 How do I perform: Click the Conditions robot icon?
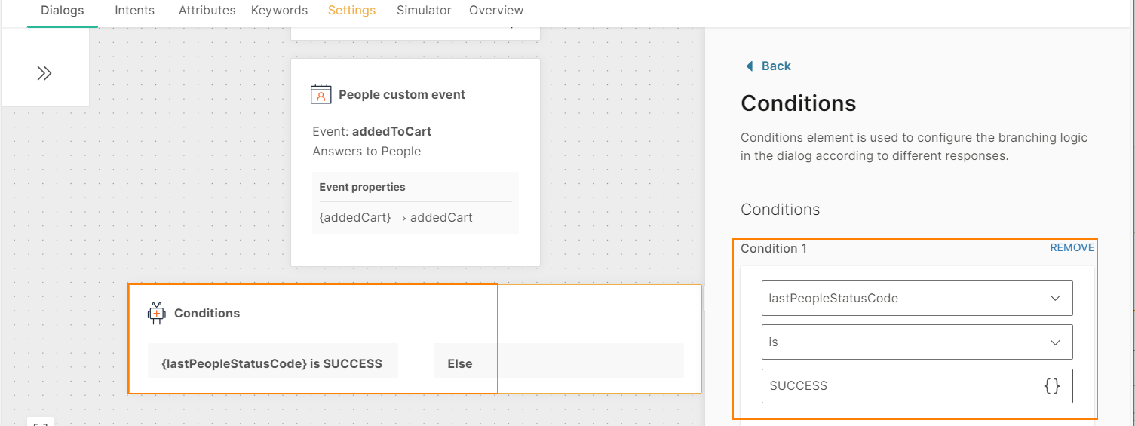click(157, 313)
